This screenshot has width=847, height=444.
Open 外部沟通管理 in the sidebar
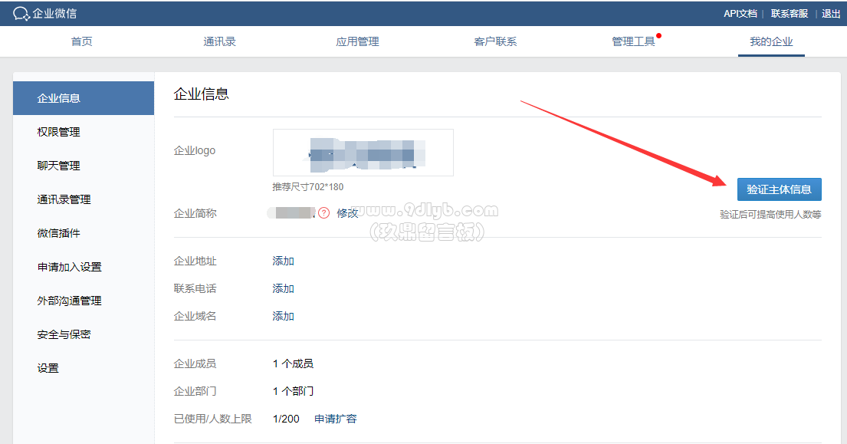[69, 301]
